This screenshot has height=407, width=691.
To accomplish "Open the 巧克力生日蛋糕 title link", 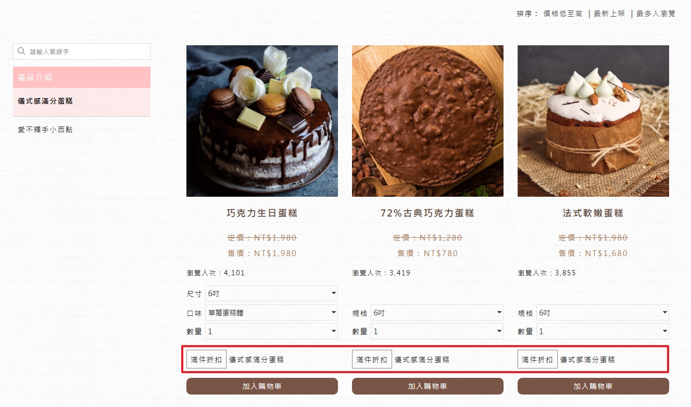I will [262, 213].
